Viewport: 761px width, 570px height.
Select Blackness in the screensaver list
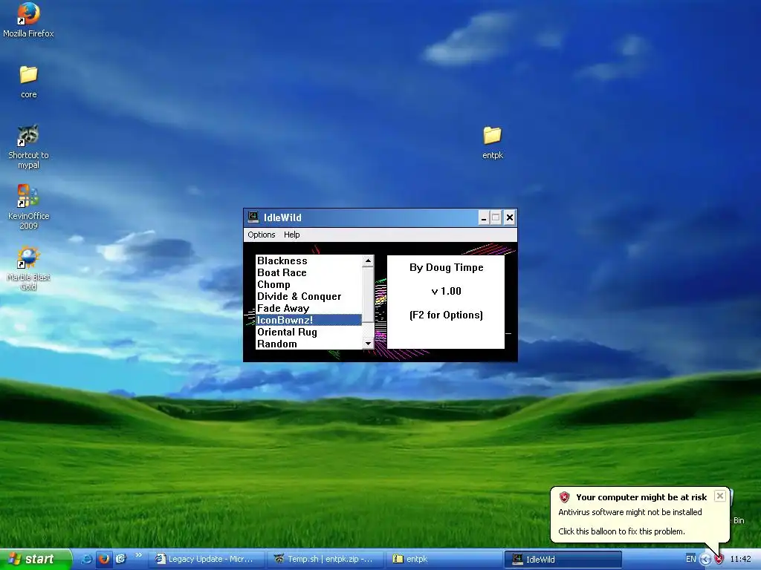point(308,261)
